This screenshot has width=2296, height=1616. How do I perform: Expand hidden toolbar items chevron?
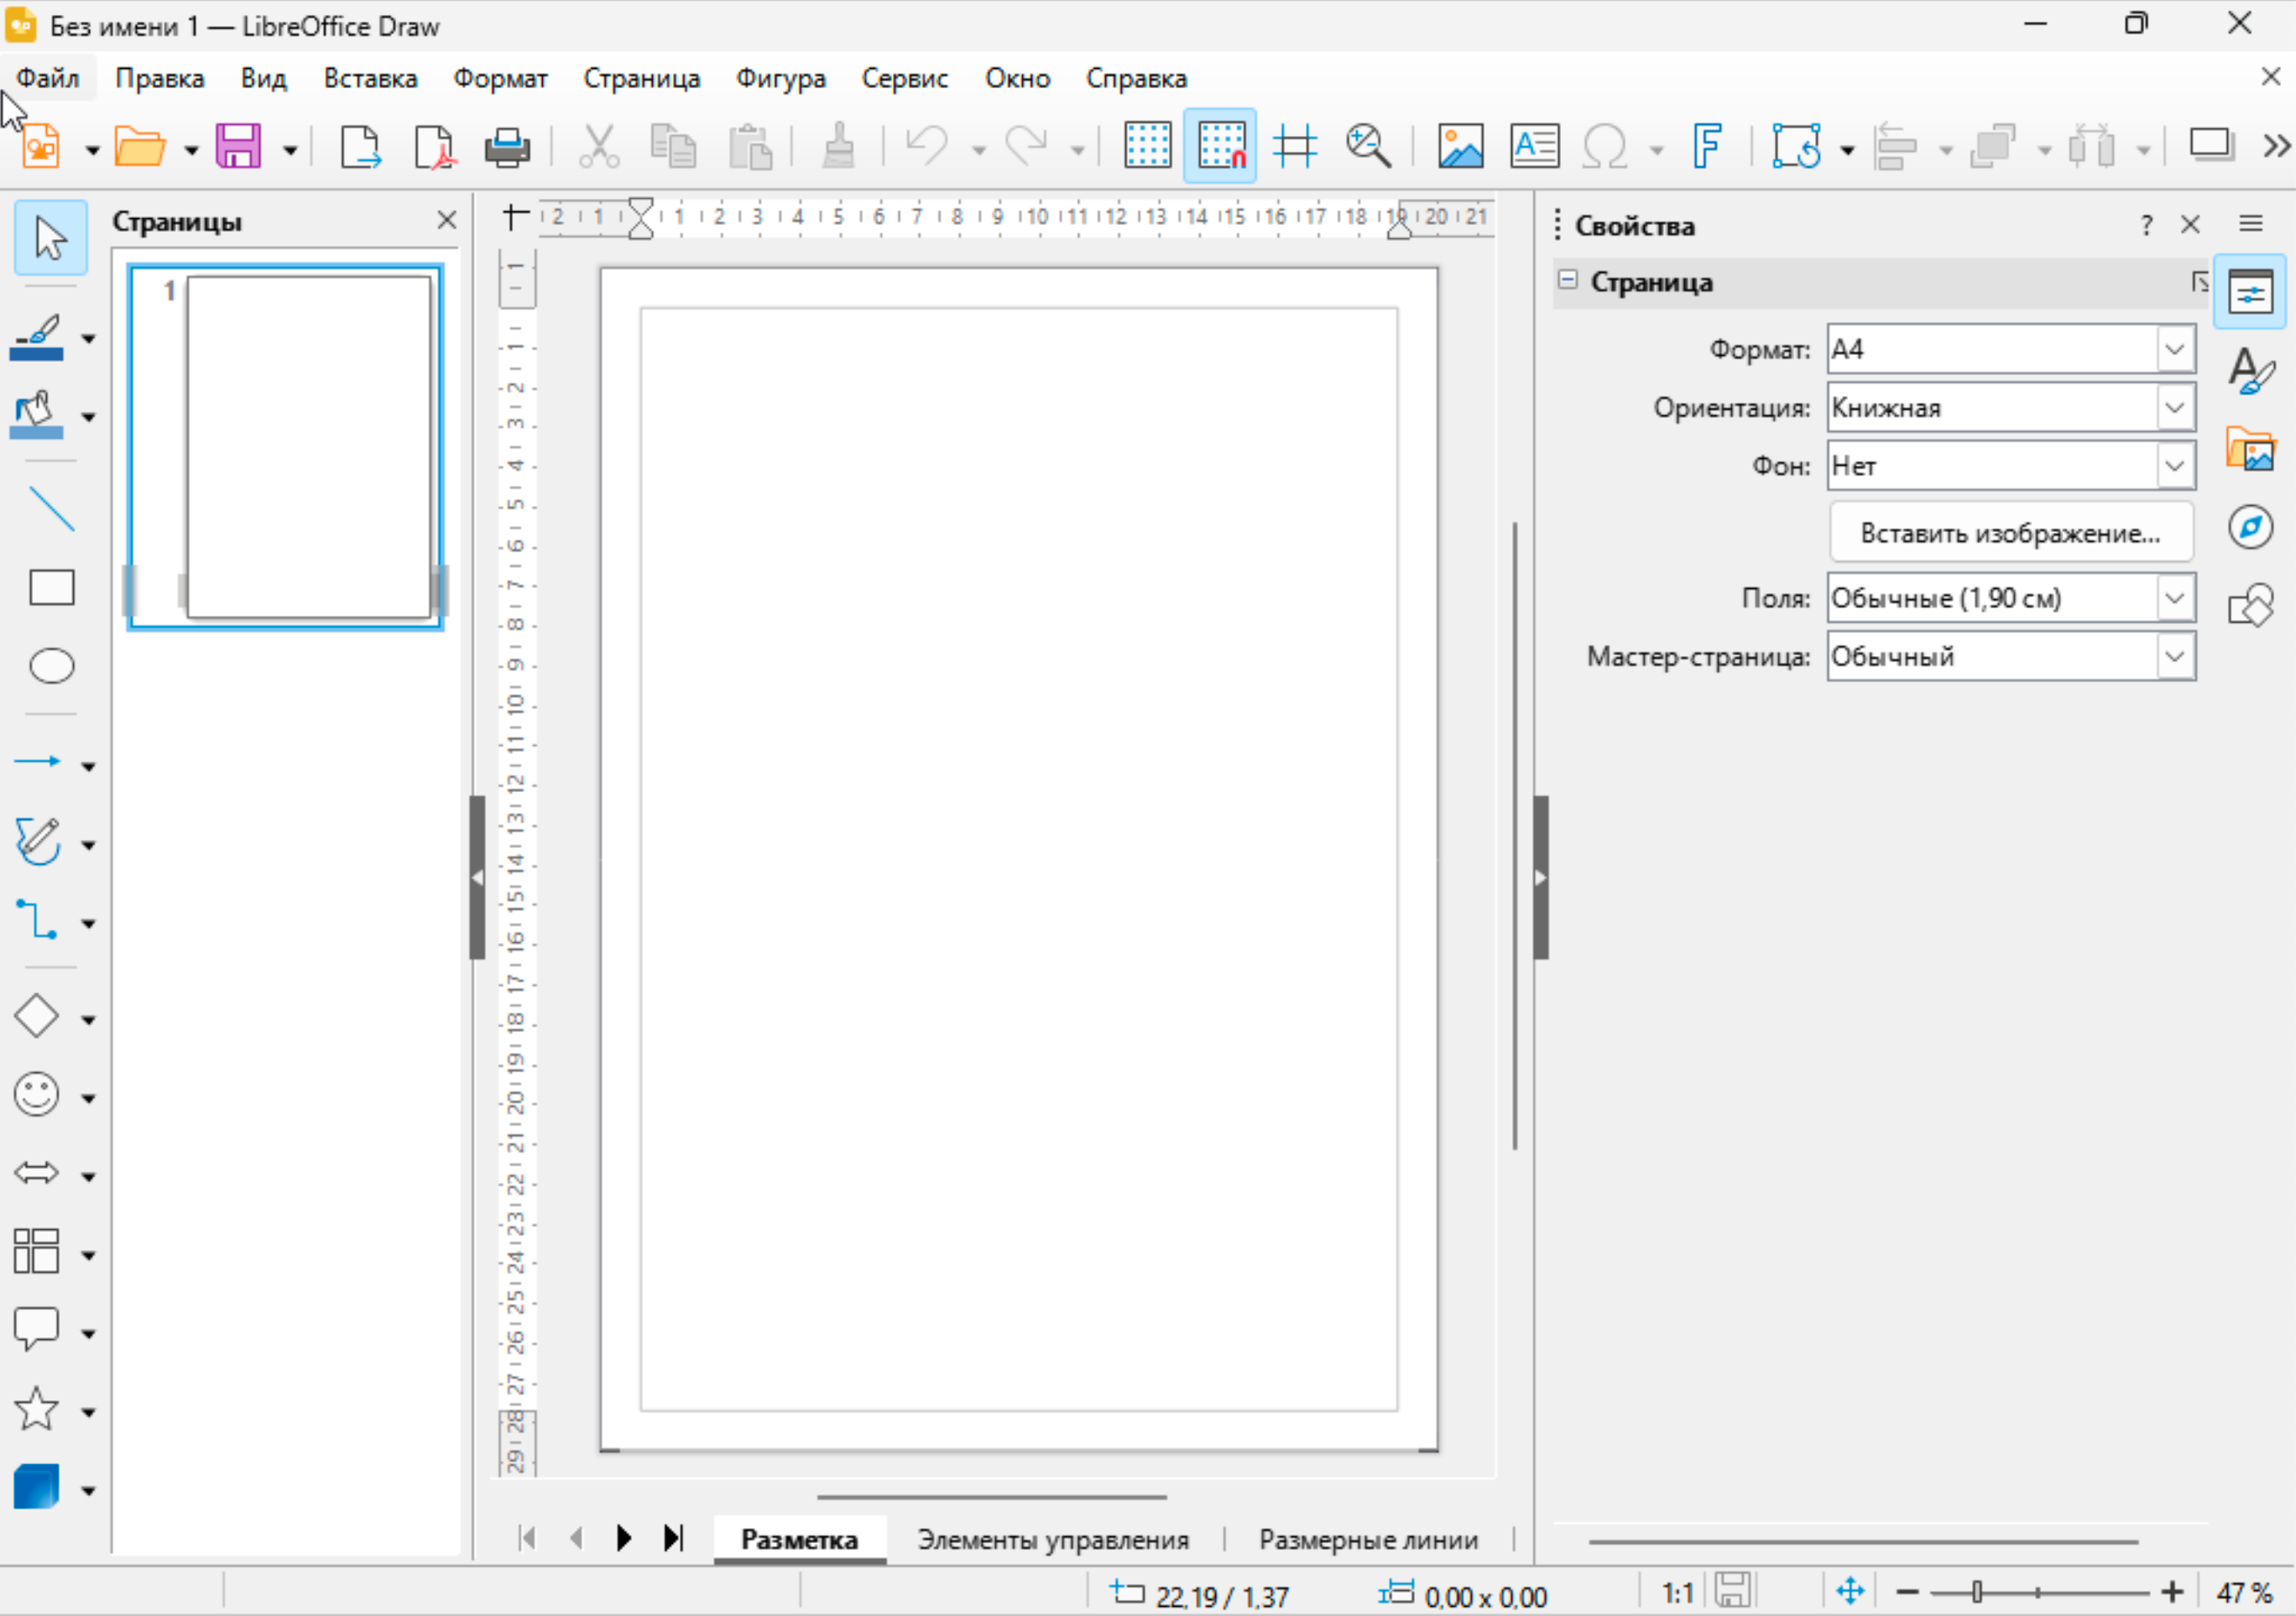pyautogui.click(x=2276, y=147)
